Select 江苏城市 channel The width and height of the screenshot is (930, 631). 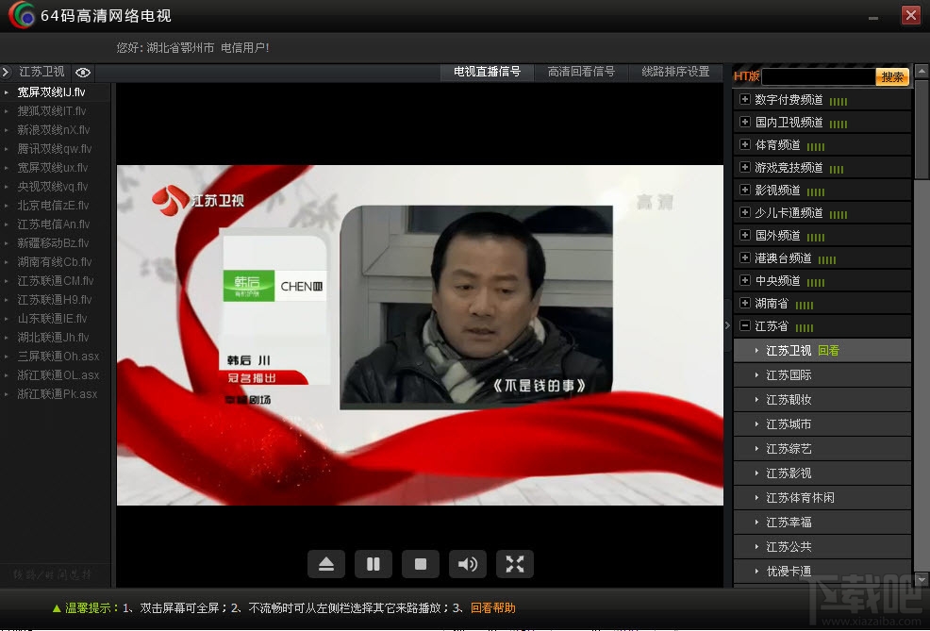point(822,424)
